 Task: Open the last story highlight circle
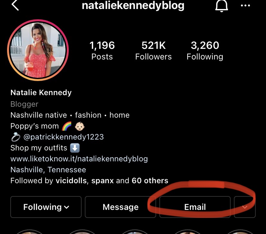[240, 232]
